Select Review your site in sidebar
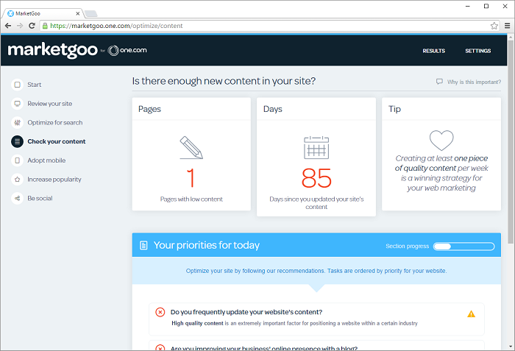Viewport: 515px width, 351px height. pyautogui.click(x=49, y=104)
